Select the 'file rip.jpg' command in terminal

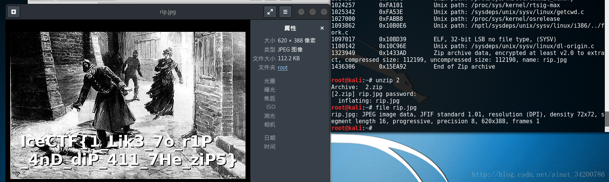pos(396,108)
